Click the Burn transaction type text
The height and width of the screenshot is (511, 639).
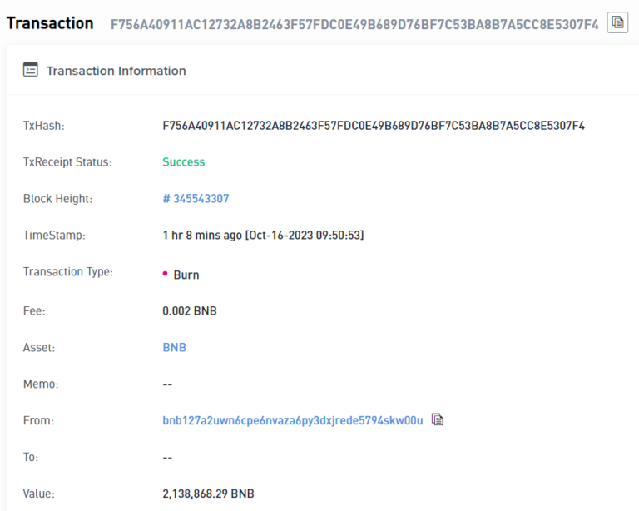point(186,275)
